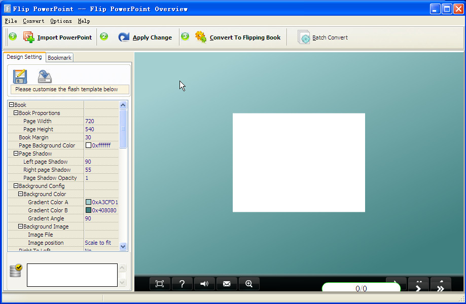
Task: Select the Image position row label
Action: click(x=46, y=243)
